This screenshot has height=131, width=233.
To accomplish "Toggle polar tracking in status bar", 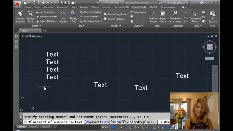I will (x=135, y=127).
